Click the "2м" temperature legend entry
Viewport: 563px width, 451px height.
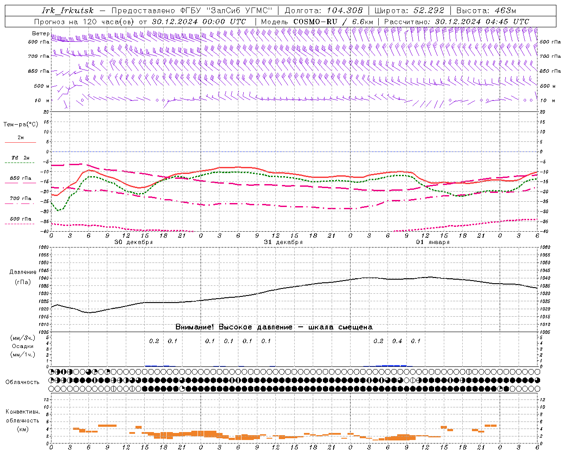21,138
